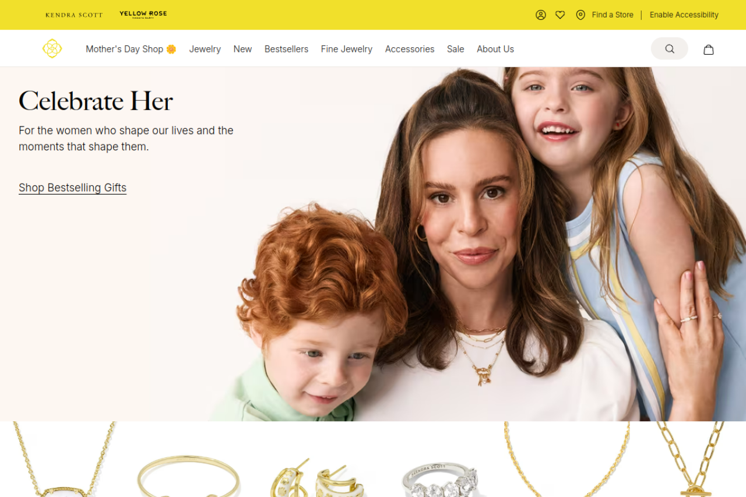746x497 pixels.
Task: Go home via the yellow medallion logo
Action: pos(52,48)
